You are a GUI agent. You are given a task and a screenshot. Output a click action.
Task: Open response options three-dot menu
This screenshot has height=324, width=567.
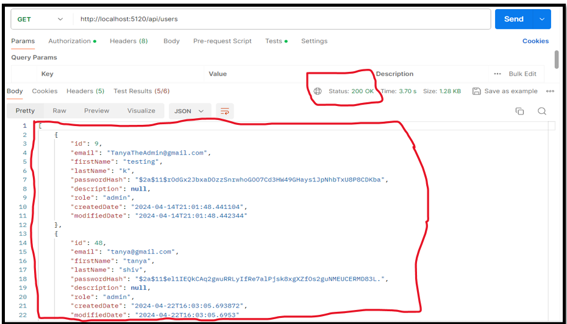pyautogui.click(x=550, y=91)
